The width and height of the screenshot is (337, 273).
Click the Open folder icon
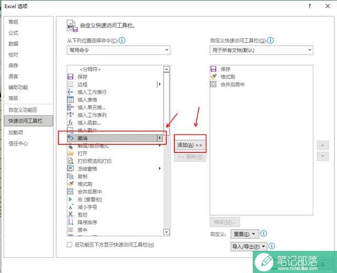[x=71, y=153]
